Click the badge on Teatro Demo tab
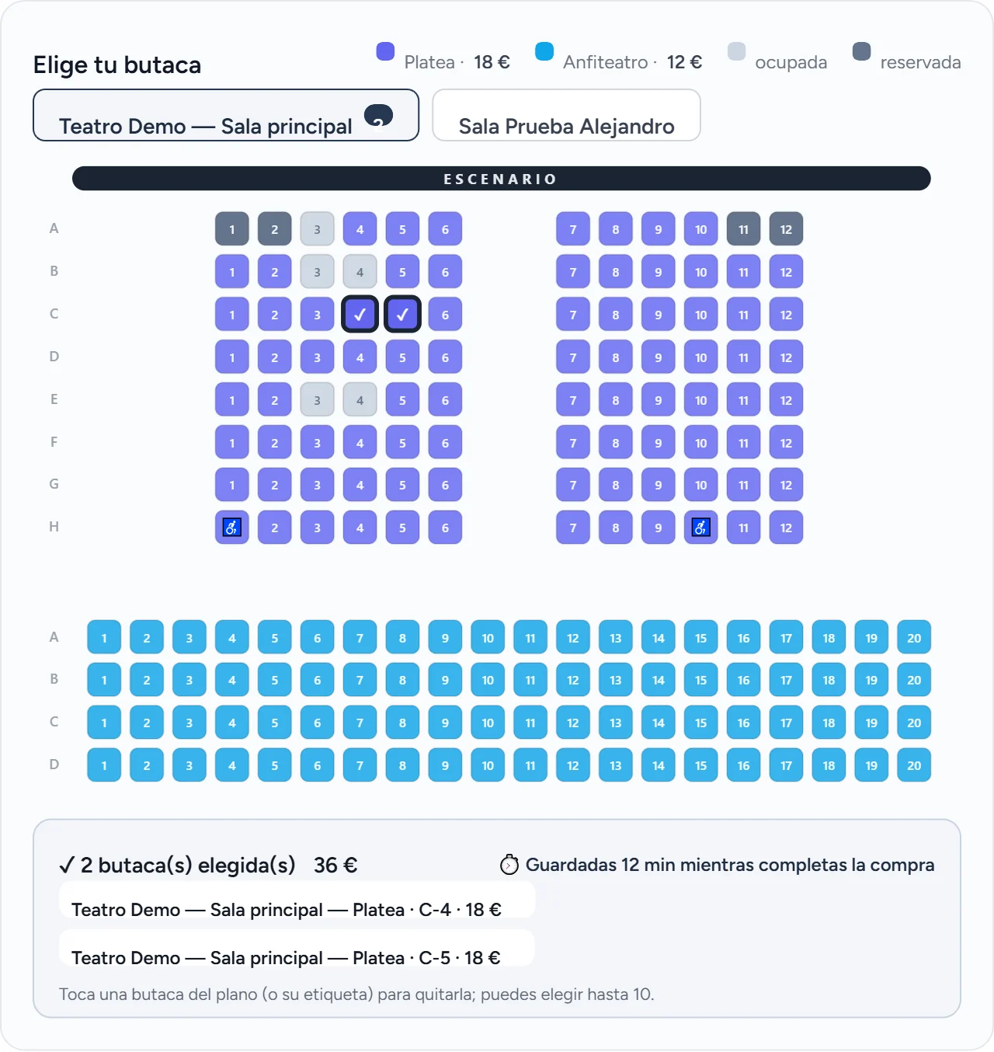The width and height of the screenshot is (994, 1052). click(x=379, y=115)
